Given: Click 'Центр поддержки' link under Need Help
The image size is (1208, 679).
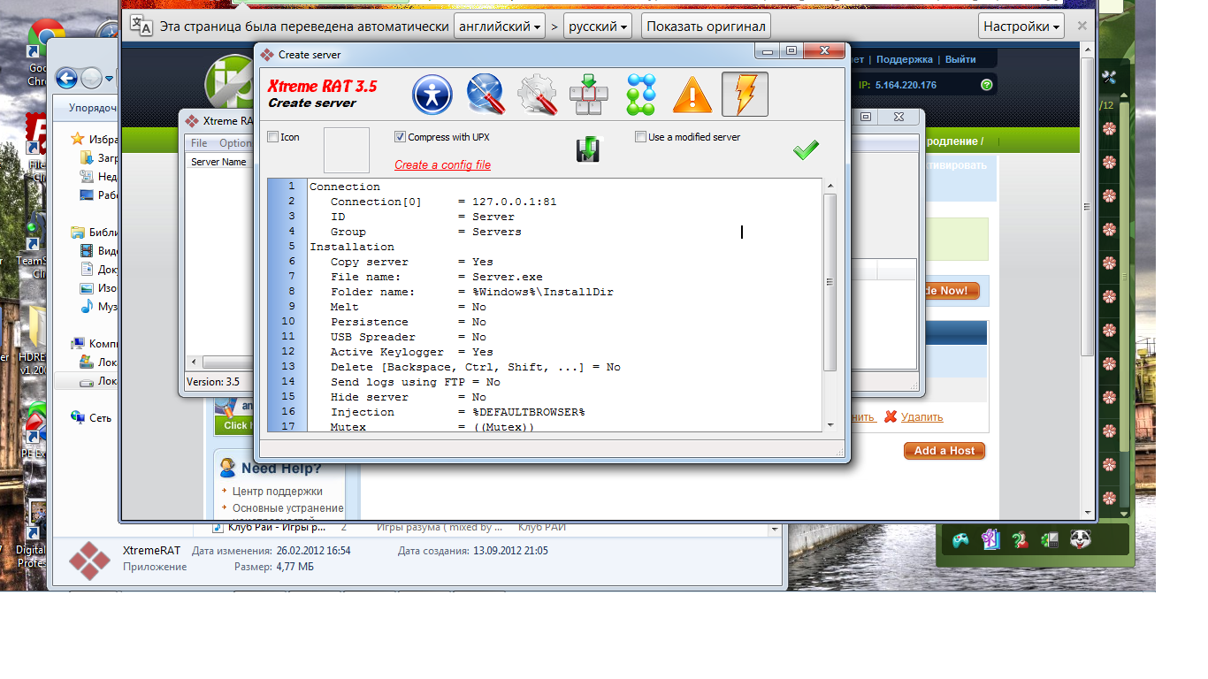Looking at the screenshot, I should [x=277, y=491].
